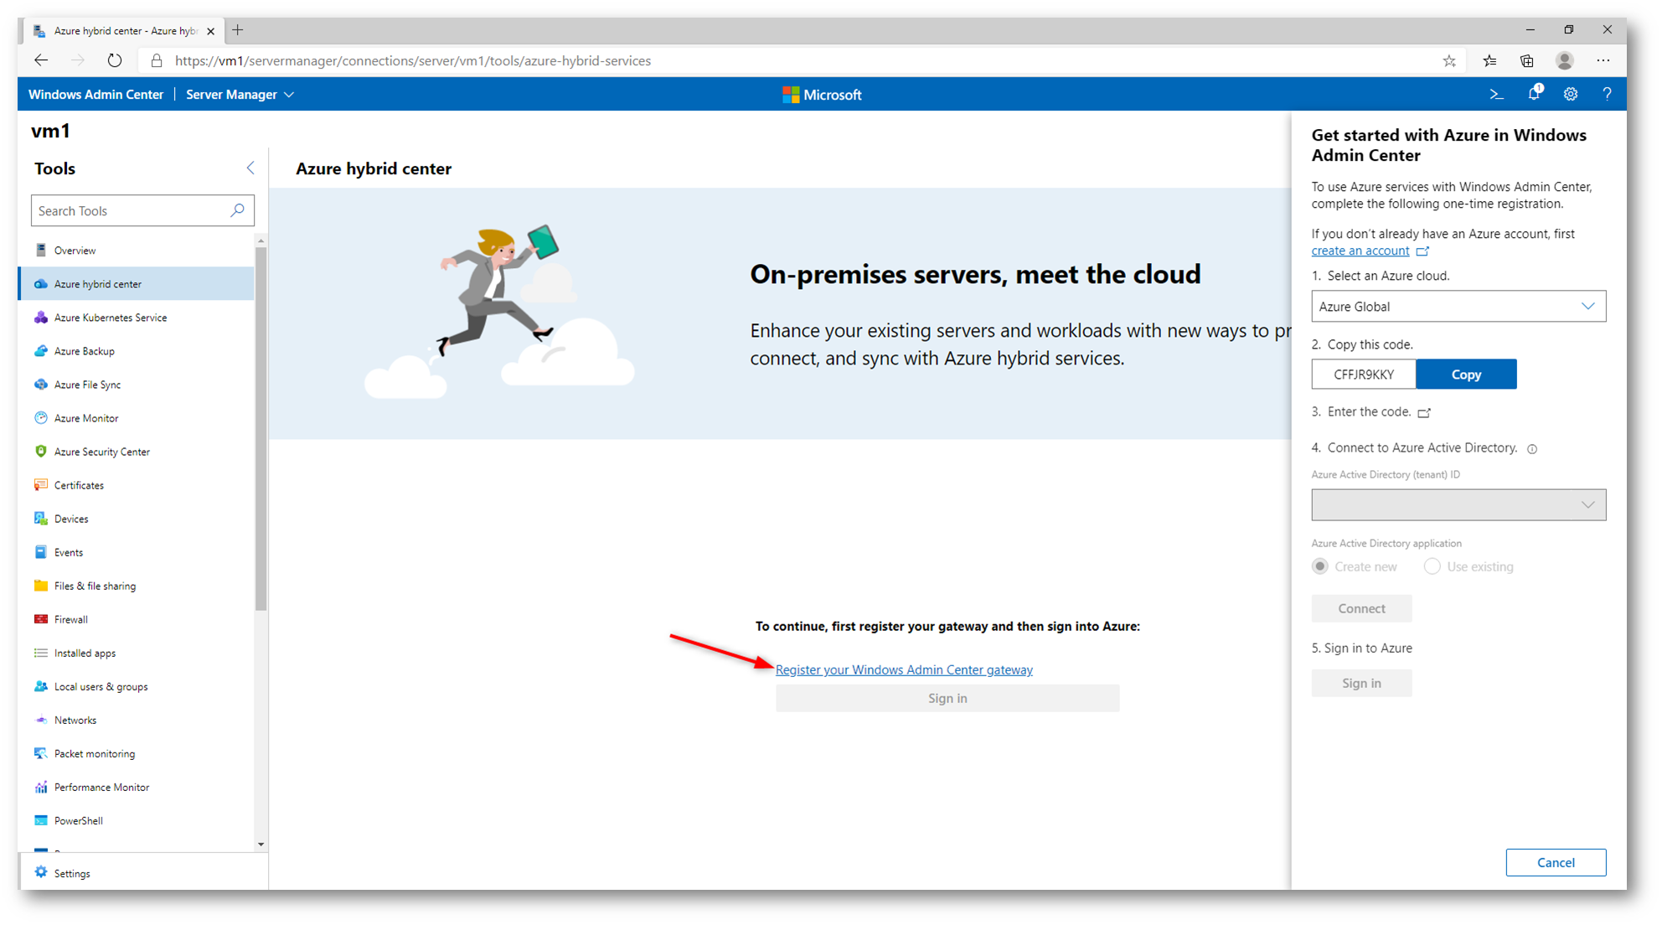The height and width of the screenshot is (925, 1662).
Task: Open the Azure Kubernetes Service icon
Action: (x=41, y=317)
